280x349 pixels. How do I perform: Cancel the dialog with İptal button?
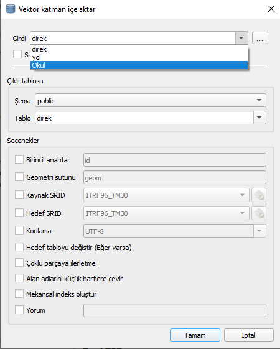pyautogui.click(x=249, y=335)
